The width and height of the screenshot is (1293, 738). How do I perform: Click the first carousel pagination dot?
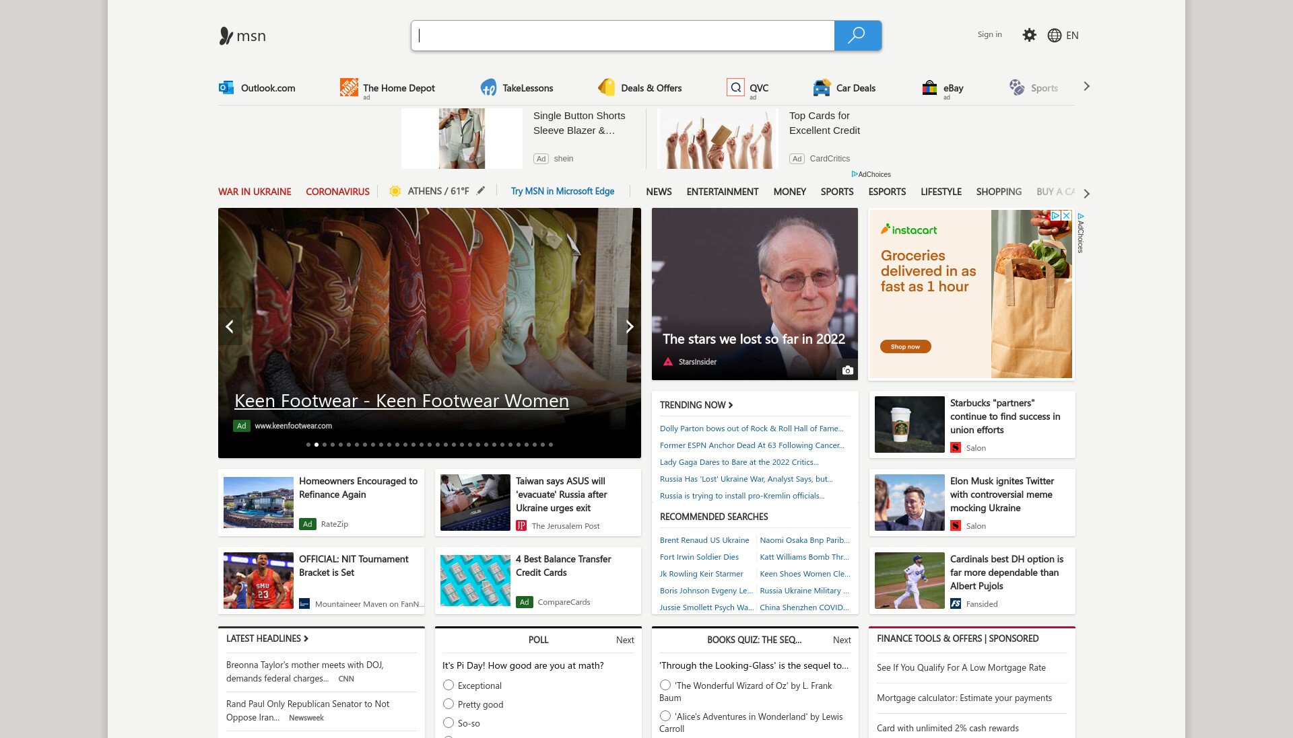coord(308,445)
